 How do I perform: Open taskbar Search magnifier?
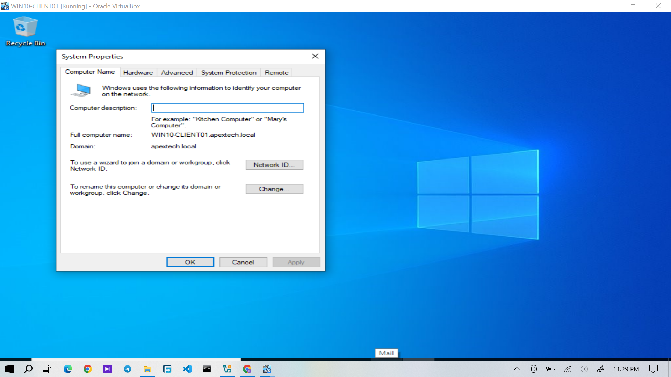tap(28, 369)
